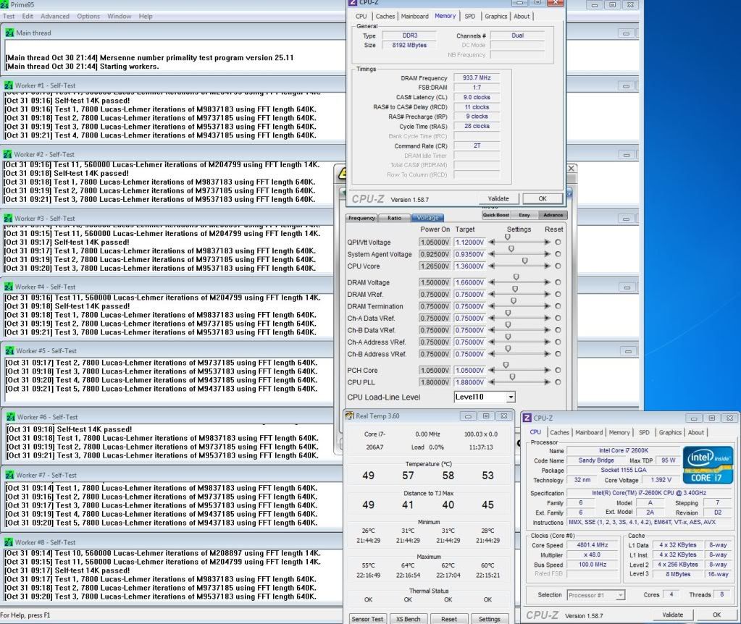The image size is (741, 624).
Task: Select reset radio for DRAM Termination
Action: (x=558, y=306)
